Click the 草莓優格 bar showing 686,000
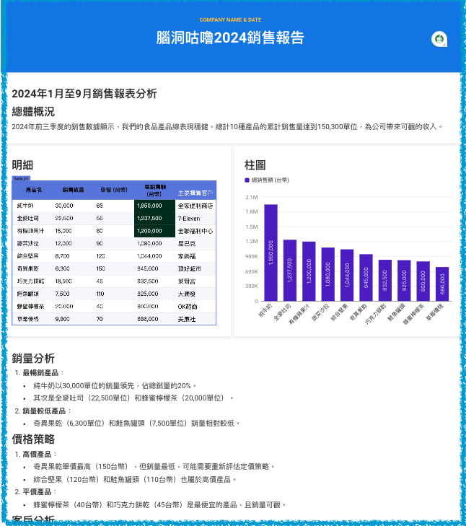The height and width of the screenshot is (526, 466). coord(442,284)
